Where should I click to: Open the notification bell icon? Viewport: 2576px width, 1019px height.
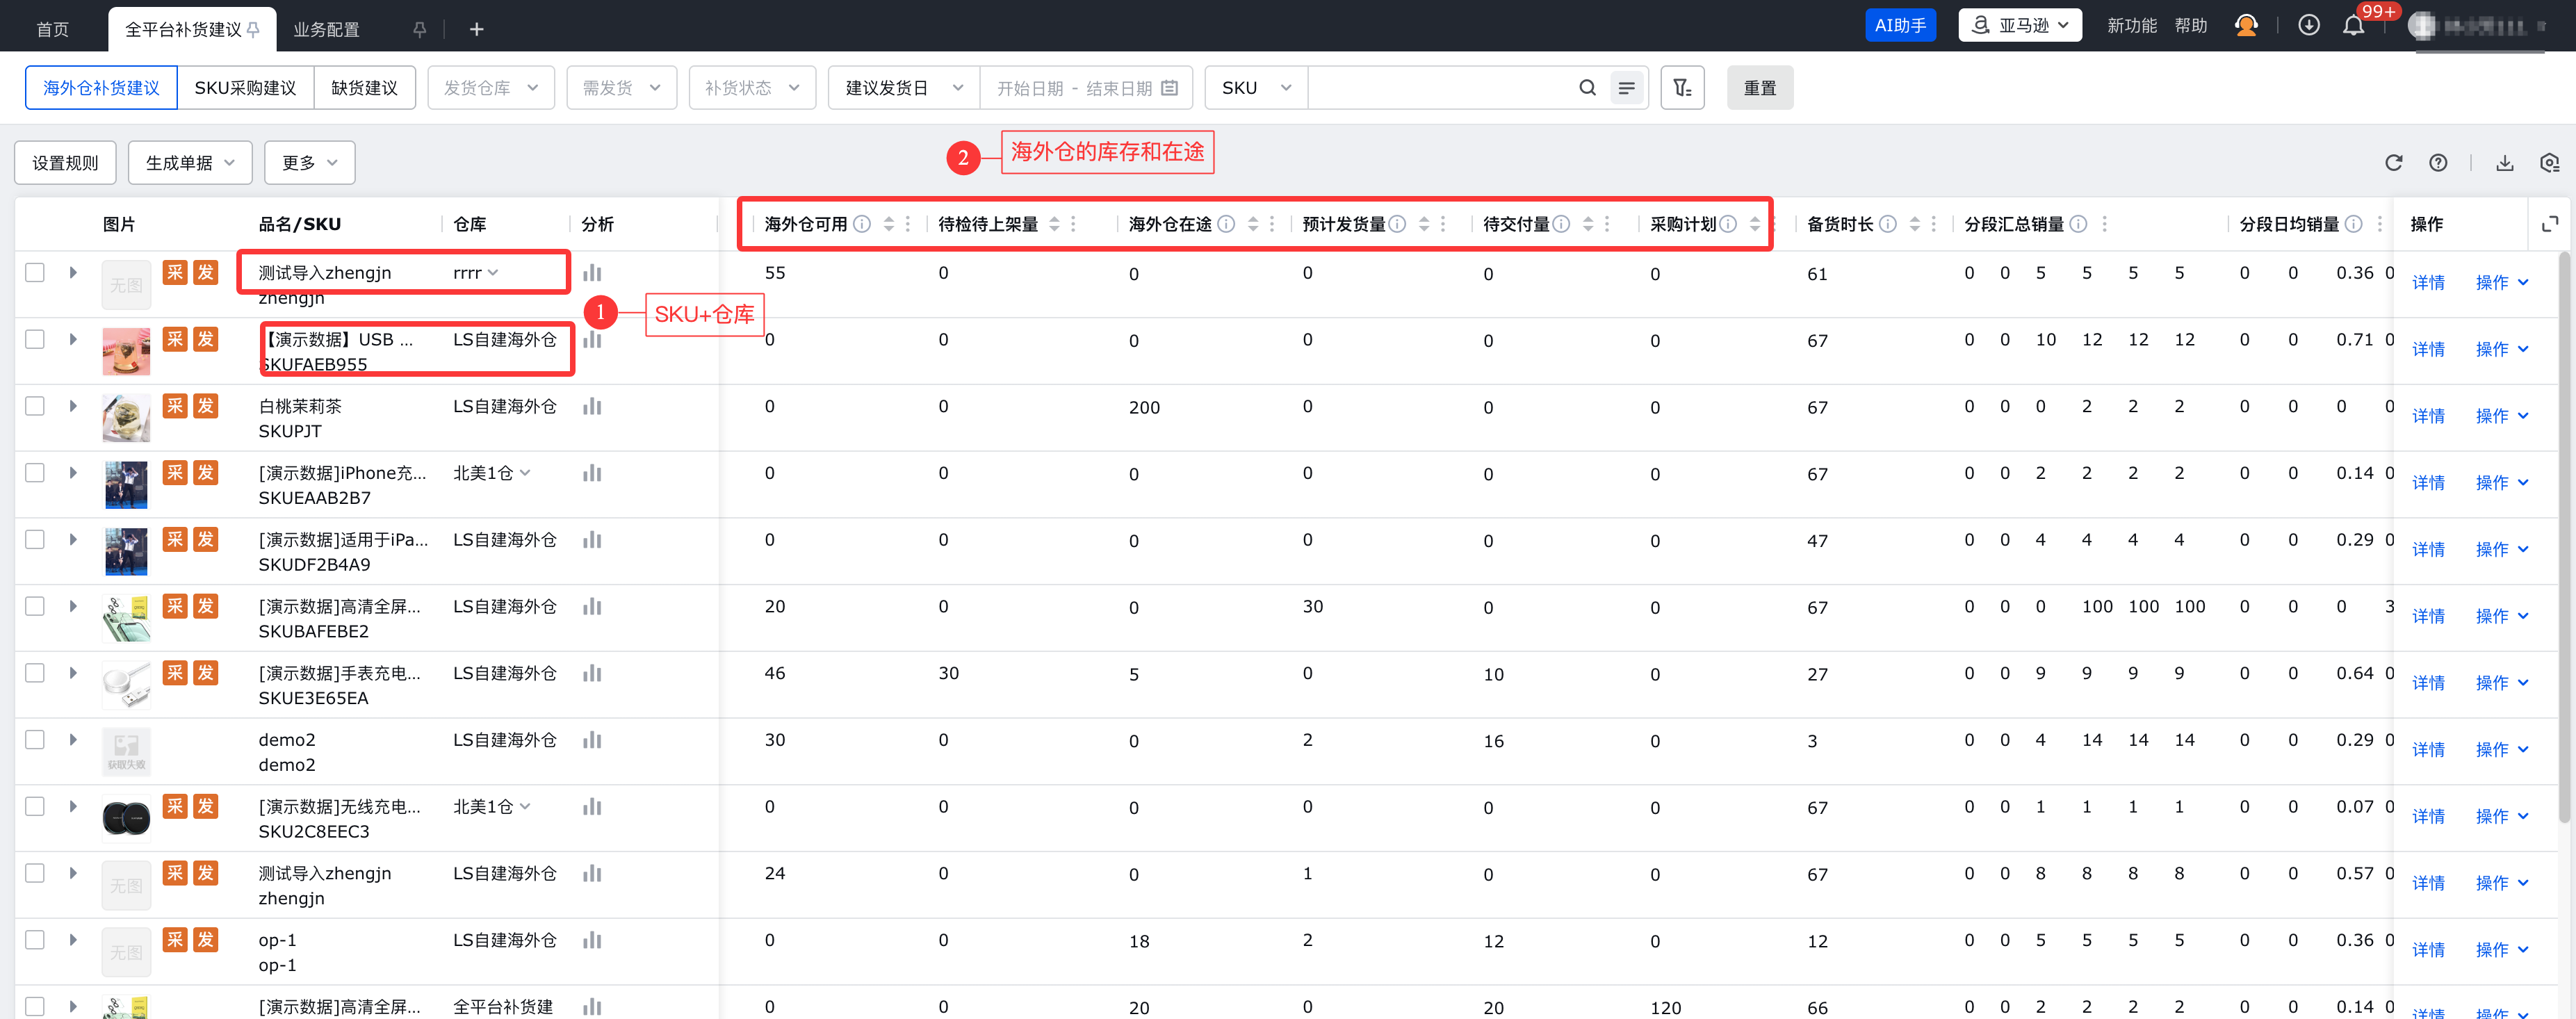tap(2353, 26)
